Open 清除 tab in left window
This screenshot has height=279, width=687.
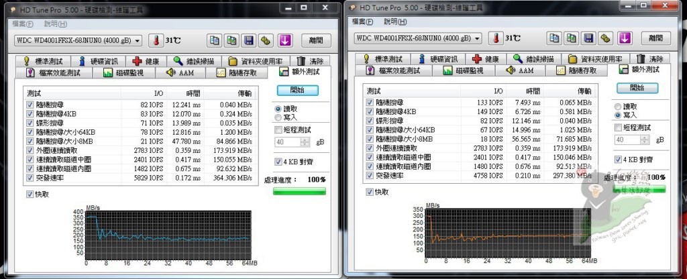(310, 61)
